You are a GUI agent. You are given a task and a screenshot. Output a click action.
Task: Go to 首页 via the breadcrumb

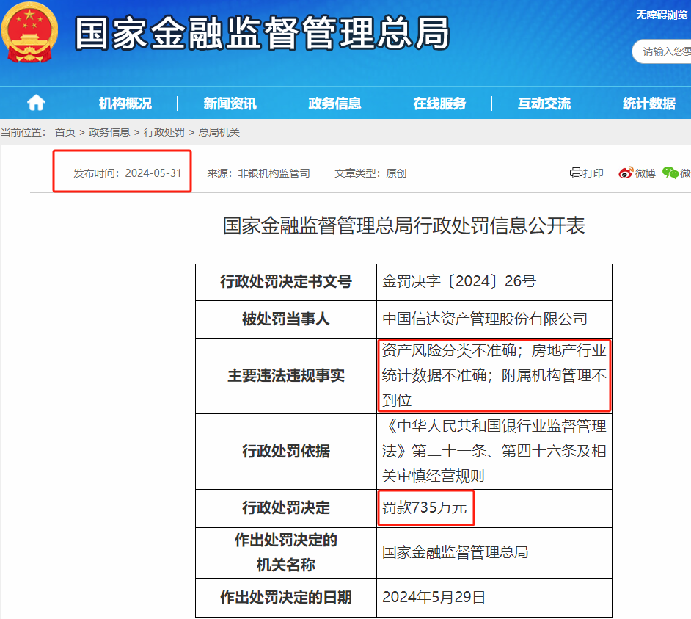(x=66, y=132)
